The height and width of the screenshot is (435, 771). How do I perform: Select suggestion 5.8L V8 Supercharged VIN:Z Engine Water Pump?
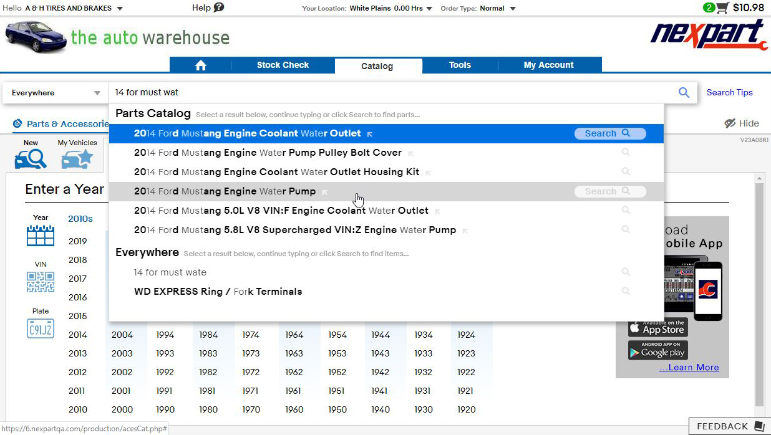point(295,230)
